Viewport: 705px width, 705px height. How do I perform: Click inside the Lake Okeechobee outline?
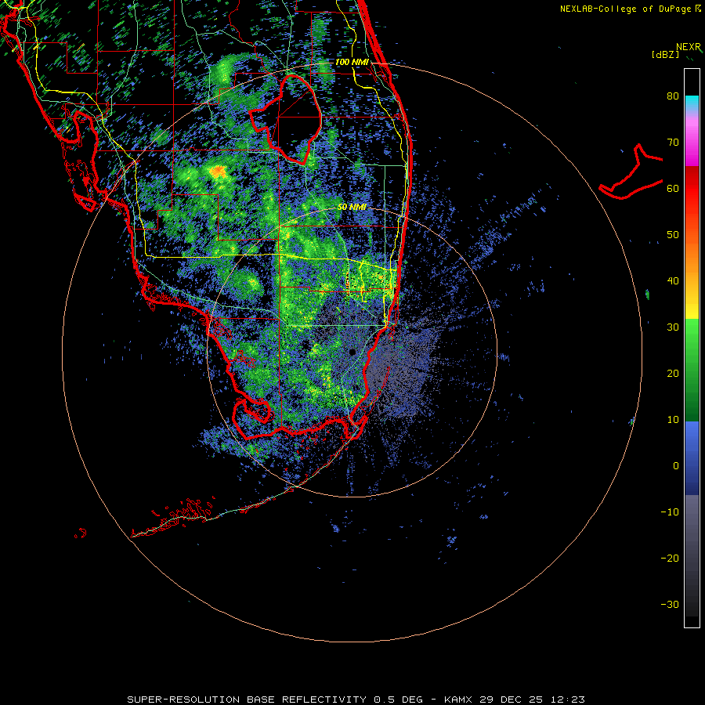pos(292,119)
